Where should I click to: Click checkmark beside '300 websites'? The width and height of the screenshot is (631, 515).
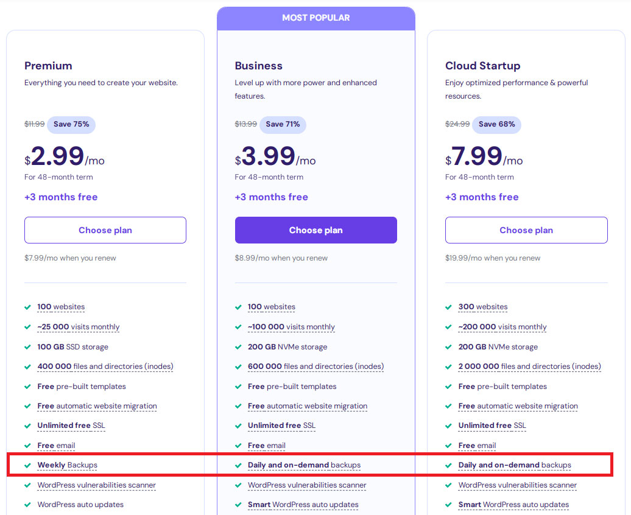click(448, 307)
